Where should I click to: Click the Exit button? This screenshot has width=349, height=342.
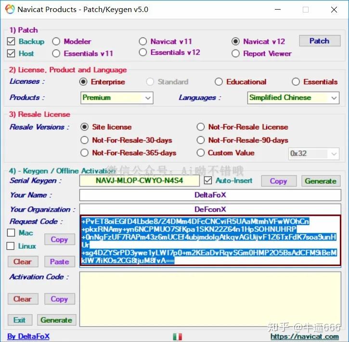tap(20, 320)
